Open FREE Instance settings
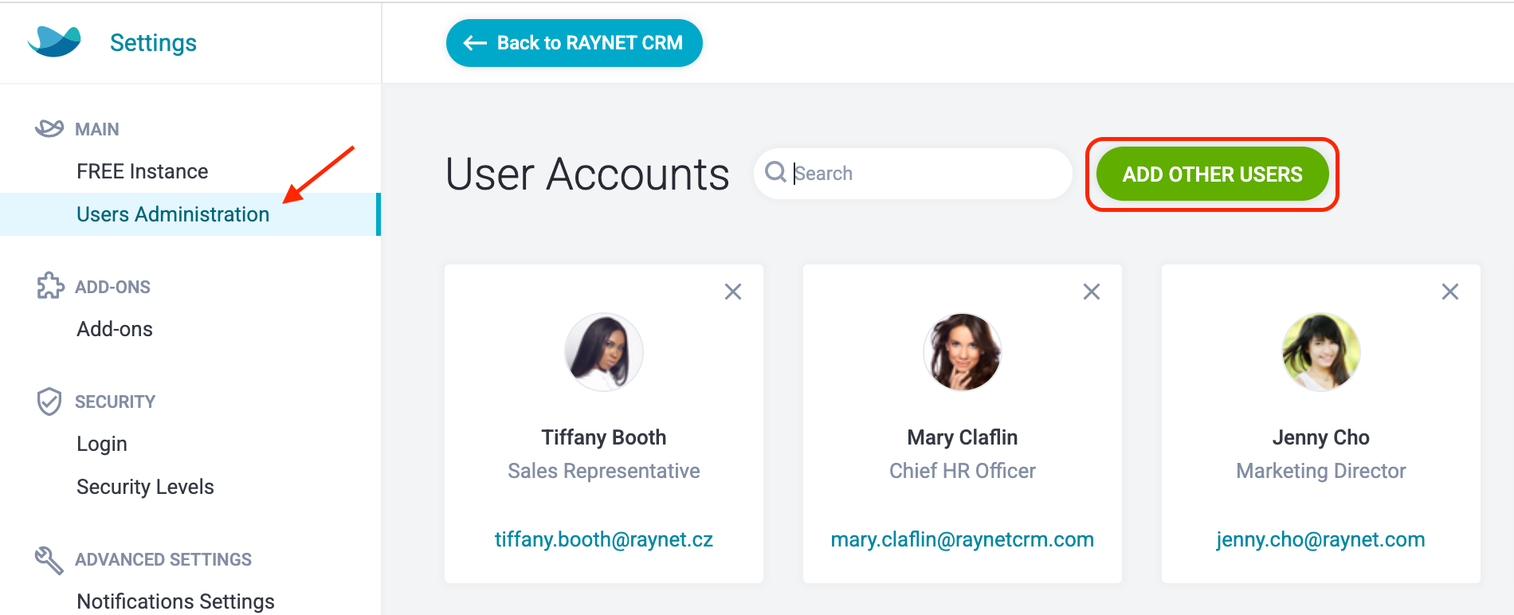The height and width of the screenshot is (615, 1514). point(143,171)
